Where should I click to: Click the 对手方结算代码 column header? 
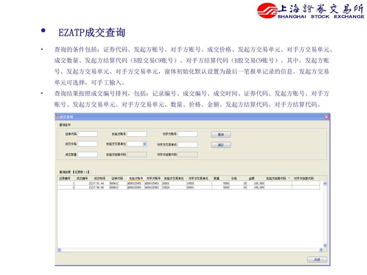pyautogui.click(x=306, y=178)
